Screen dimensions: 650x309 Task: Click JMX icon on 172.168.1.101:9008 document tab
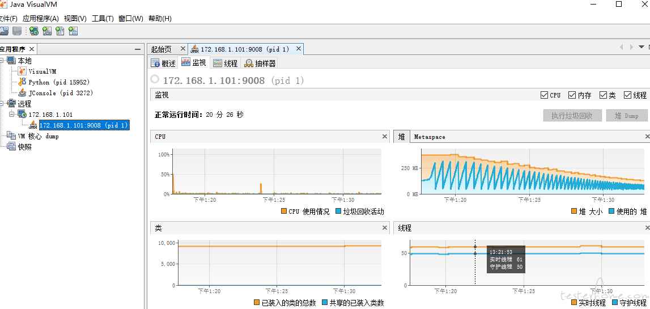pos(194,49)
